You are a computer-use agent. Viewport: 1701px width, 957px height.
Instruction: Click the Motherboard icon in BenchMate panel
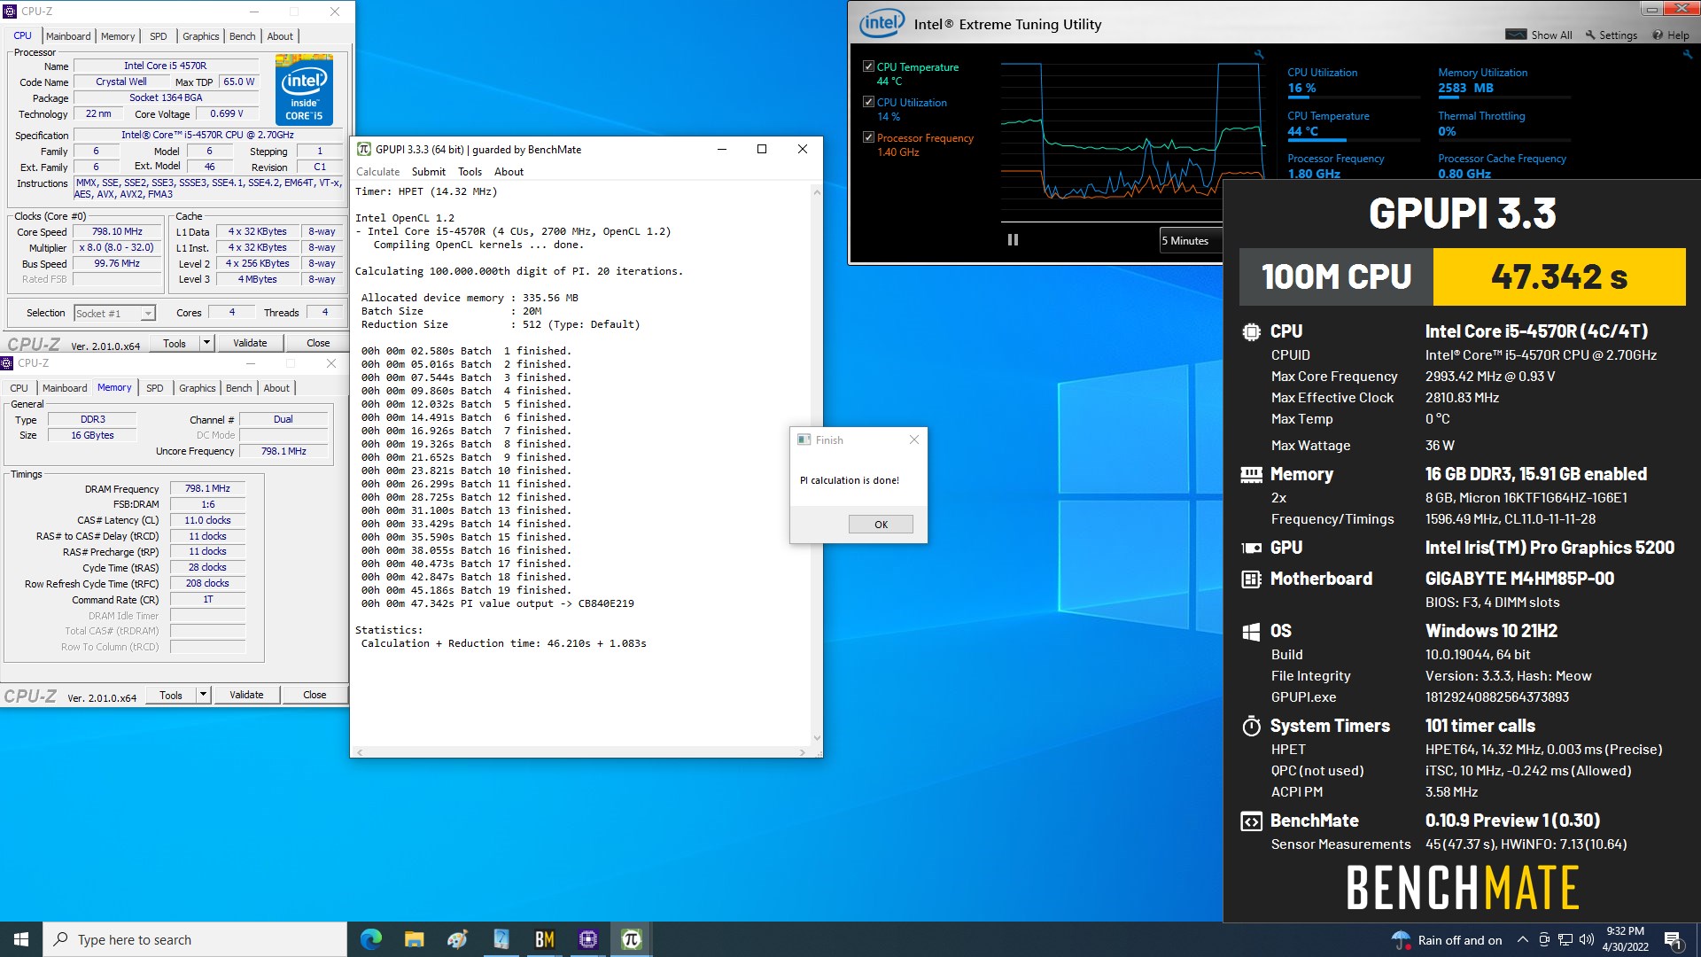1251,580
